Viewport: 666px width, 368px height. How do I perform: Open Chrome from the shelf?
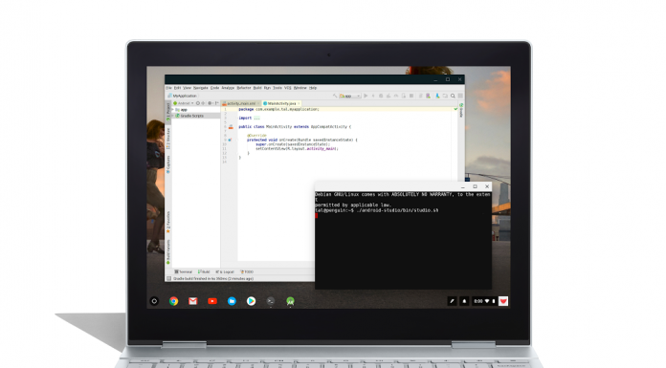coord(173,301)
